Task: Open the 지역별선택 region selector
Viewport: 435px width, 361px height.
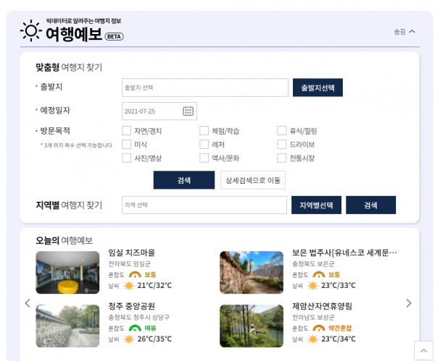Action: [x=316, y=205]
